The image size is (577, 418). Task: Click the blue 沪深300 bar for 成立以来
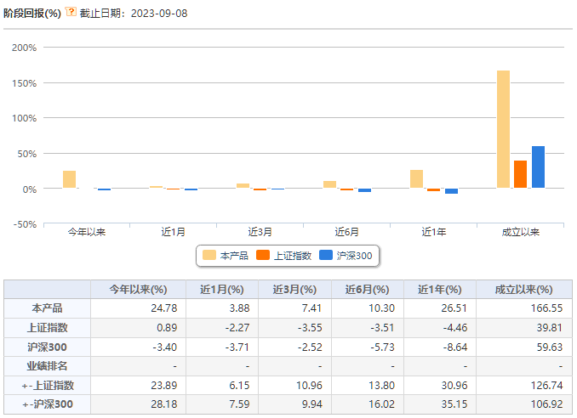coord(538,167)
